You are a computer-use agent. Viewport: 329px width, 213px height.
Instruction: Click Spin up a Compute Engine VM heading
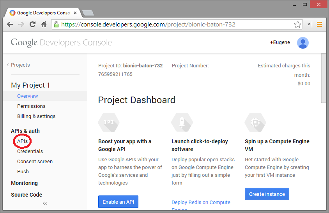(277, 145)
